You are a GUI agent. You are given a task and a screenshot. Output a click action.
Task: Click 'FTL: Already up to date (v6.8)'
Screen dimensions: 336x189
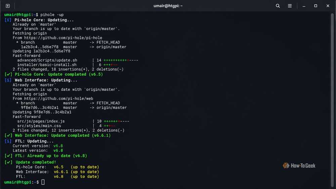[x=51, y=156]
